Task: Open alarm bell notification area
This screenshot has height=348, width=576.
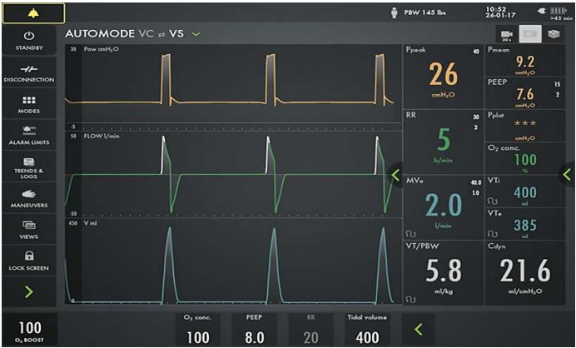Action: 33,13
